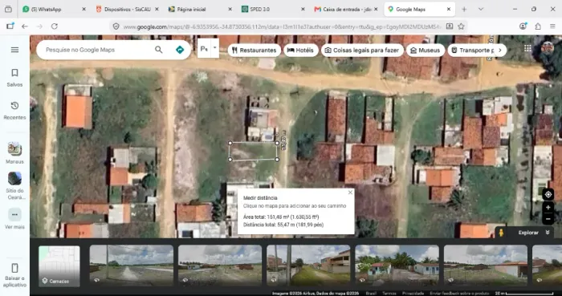The width and height of the screenshot is (562, 296).
Task: Open the Manaus recent place shortcut
Action: (14, 153)
